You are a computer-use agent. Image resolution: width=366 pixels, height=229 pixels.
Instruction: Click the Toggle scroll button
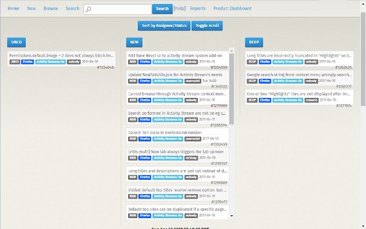(207, 26)
